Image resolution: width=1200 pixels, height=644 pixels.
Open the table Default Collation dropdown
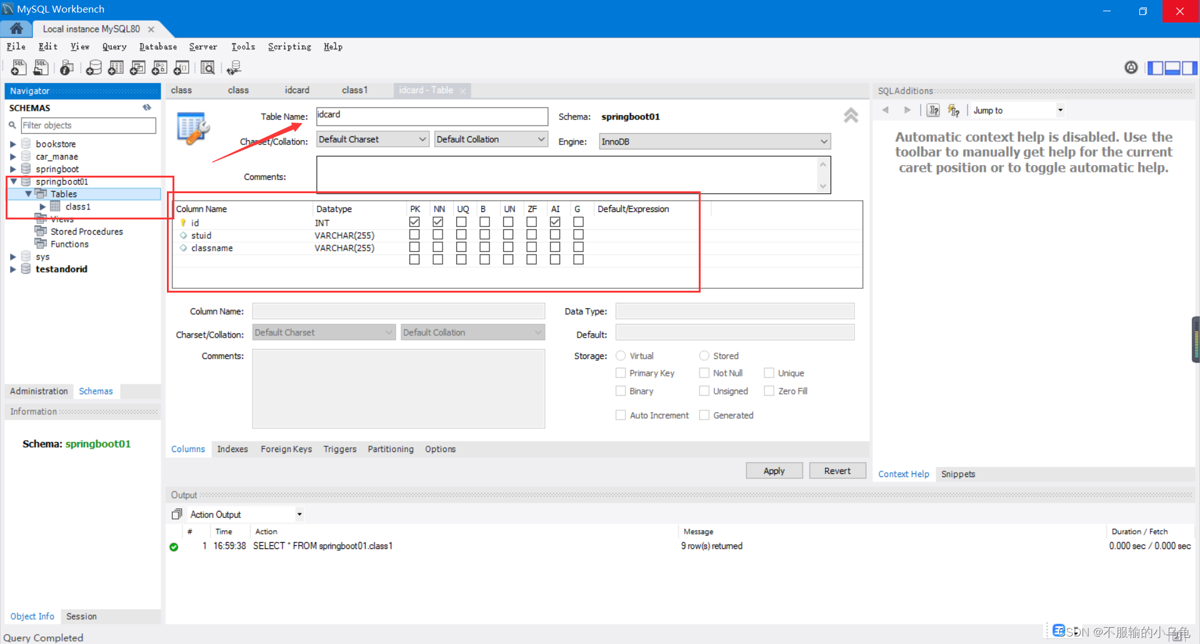[491, 139]
